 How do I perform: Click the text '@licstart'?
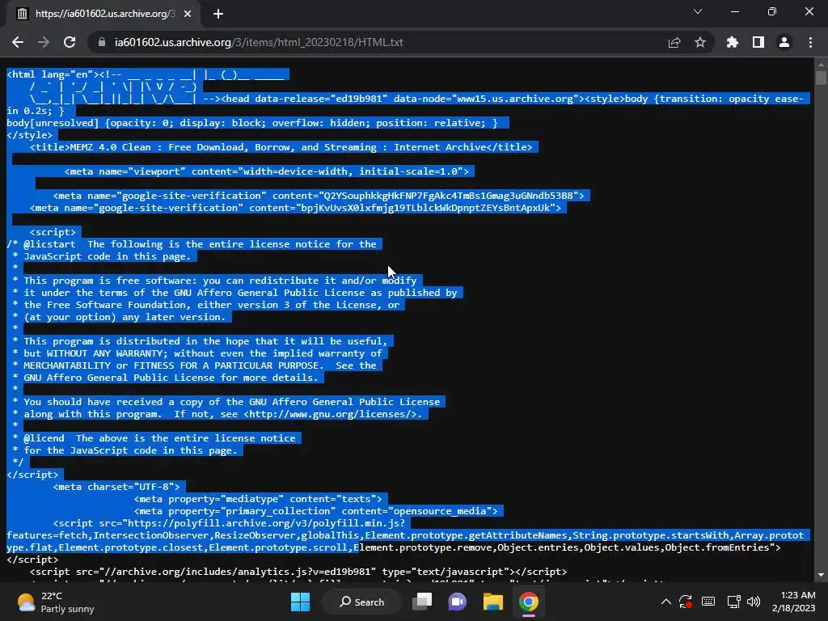coord(49,244)
